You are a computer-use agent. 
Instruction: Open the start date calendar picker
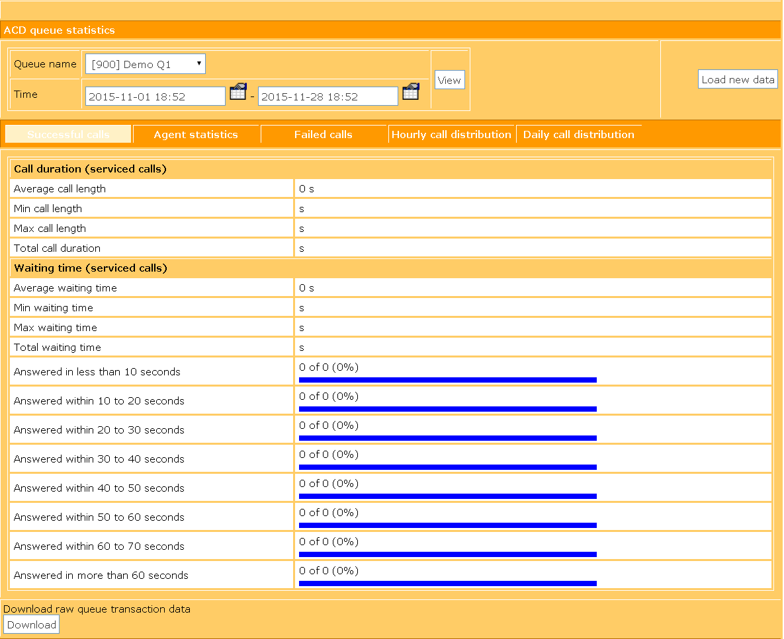click(238, 92)
